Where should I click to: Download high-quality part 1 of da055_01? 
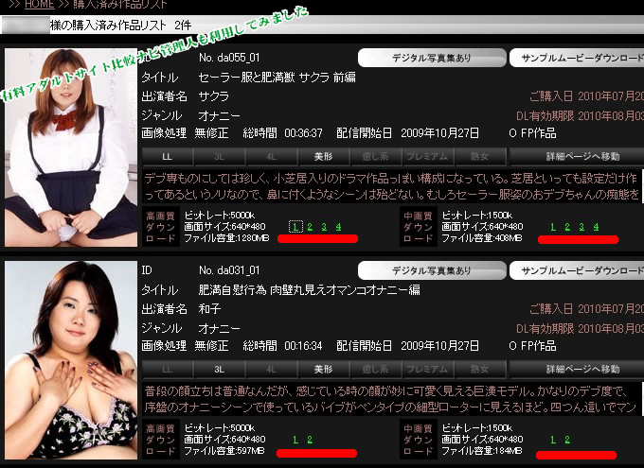tap(295, 227)
